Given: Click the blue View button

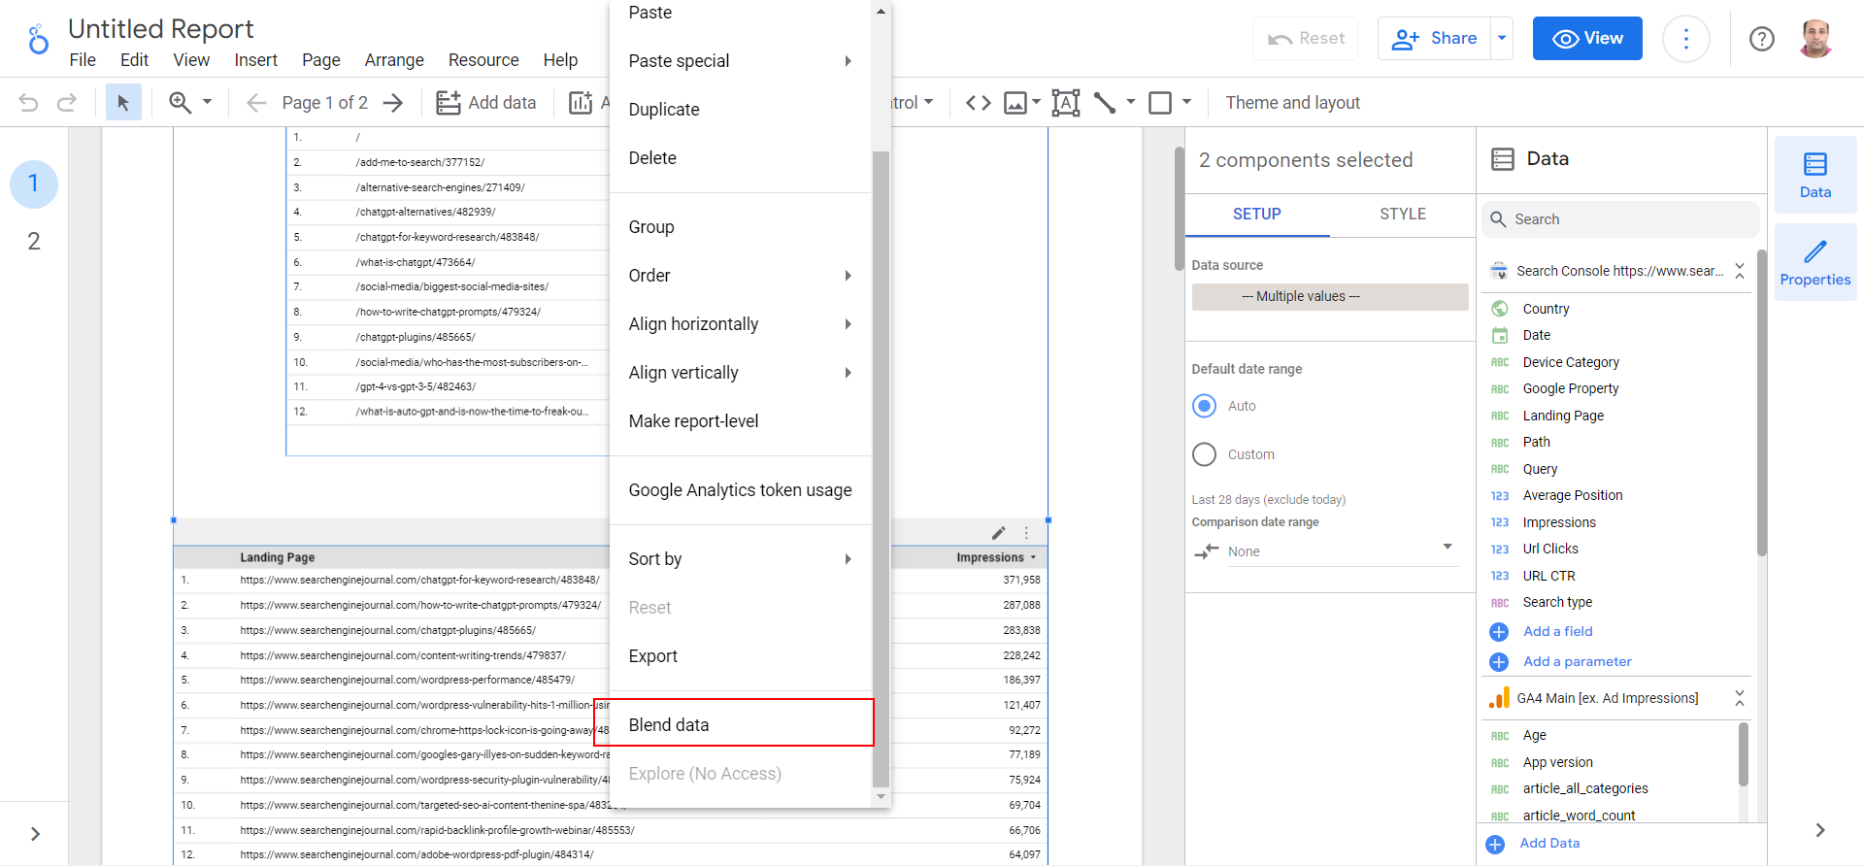Looking at the screenshot, I should (x=1586, y=39).
